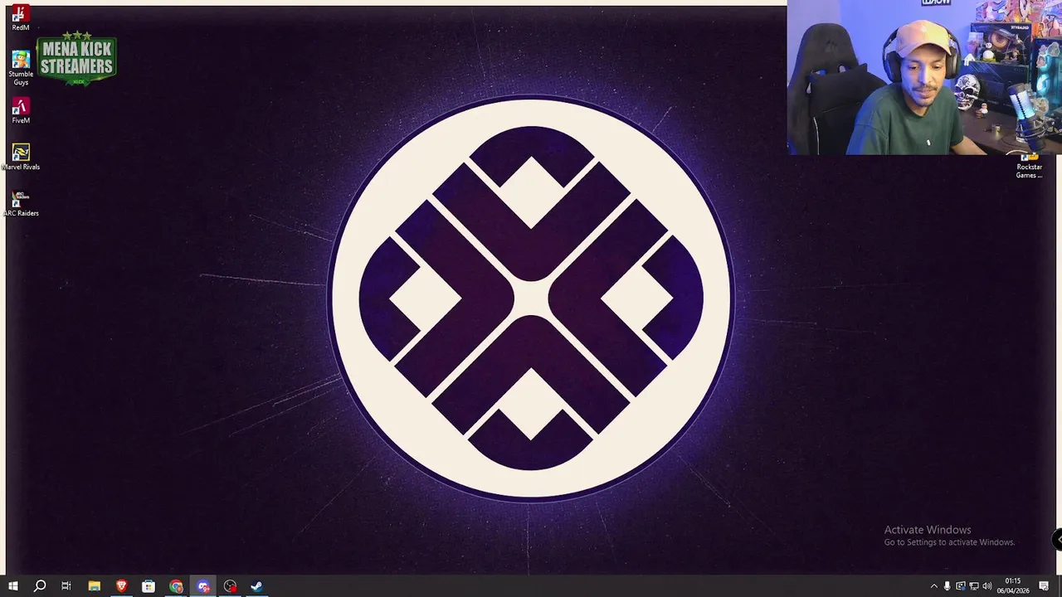Click the MENA Kick Streamers badge overlay
This screenshot has width=1062, height=597.
[x=76, y=59]
